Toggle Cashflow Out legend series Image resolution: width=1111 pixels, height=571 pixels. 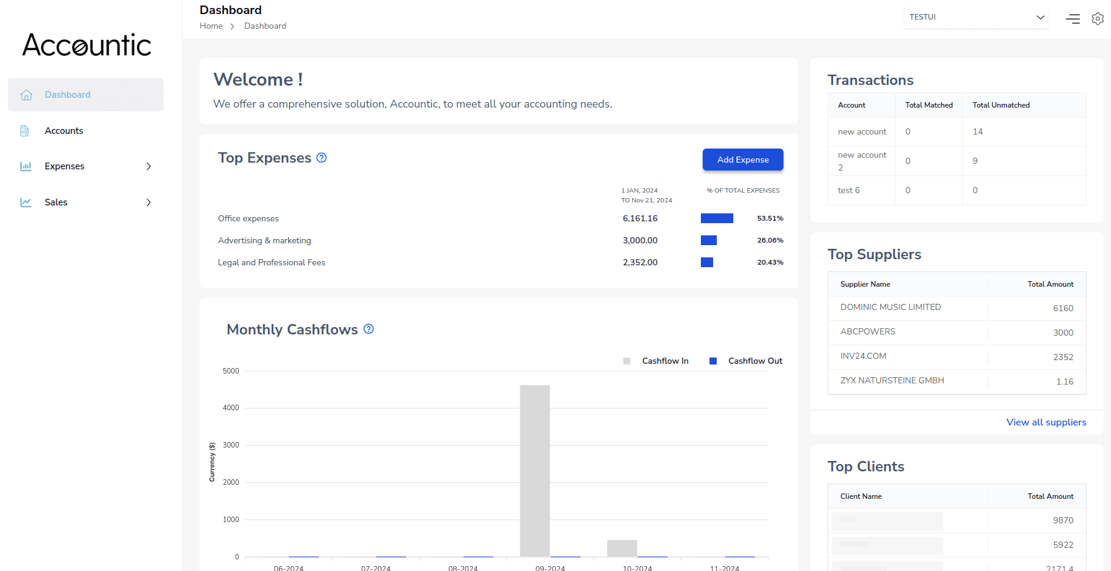746,361
